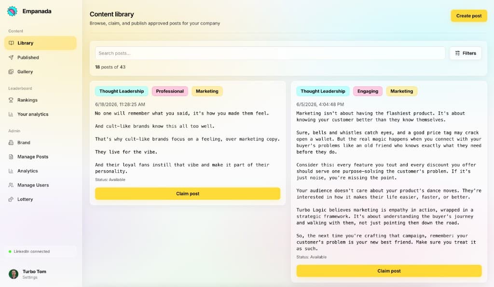494x287 pixels.
Task: Click the Filters sliders icon
Action: [457, 53]
